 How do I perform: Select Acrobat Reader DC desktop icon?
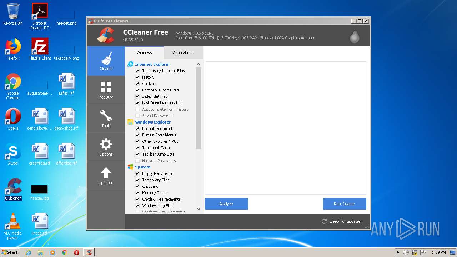[40, 16]
